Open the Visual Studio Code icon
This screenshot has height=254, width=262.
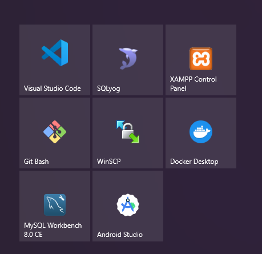pos(55,53)
